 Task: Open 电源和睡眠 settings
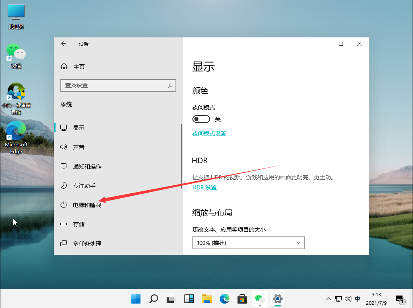coord(87,205)
